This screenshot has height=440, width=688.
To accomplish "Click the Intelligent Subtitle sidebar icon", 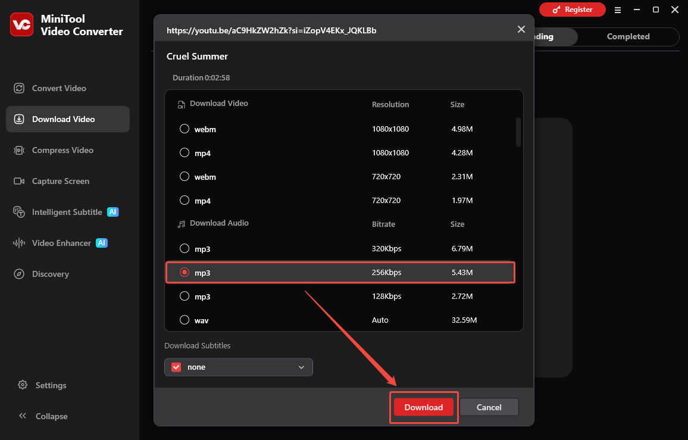I will point(19,212).
